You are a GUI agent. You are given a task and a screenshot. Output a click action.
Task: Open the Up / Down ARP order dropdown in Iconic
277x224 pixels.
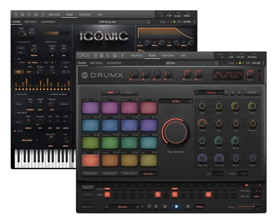coord(34,63)
